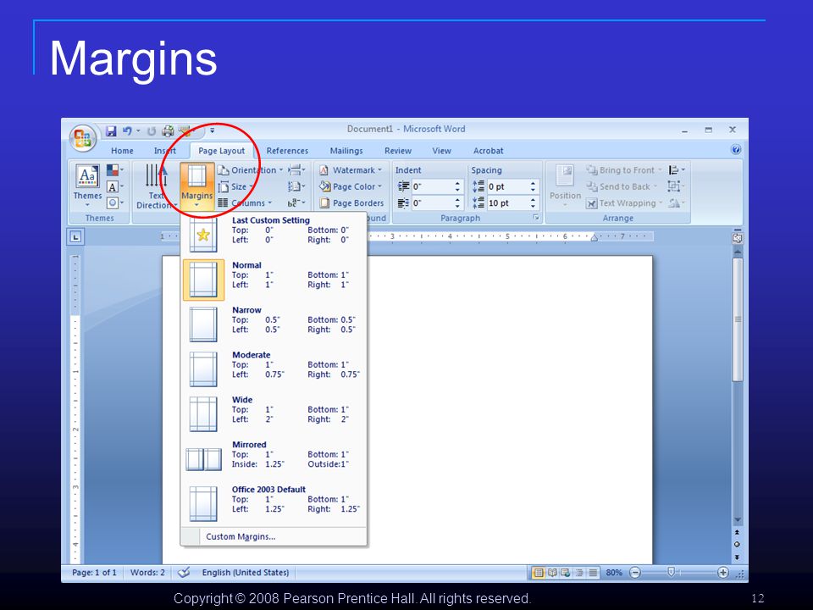Click Bring to Front button
The height and width of the screenshot is (610, 813).
click(624, 170)
